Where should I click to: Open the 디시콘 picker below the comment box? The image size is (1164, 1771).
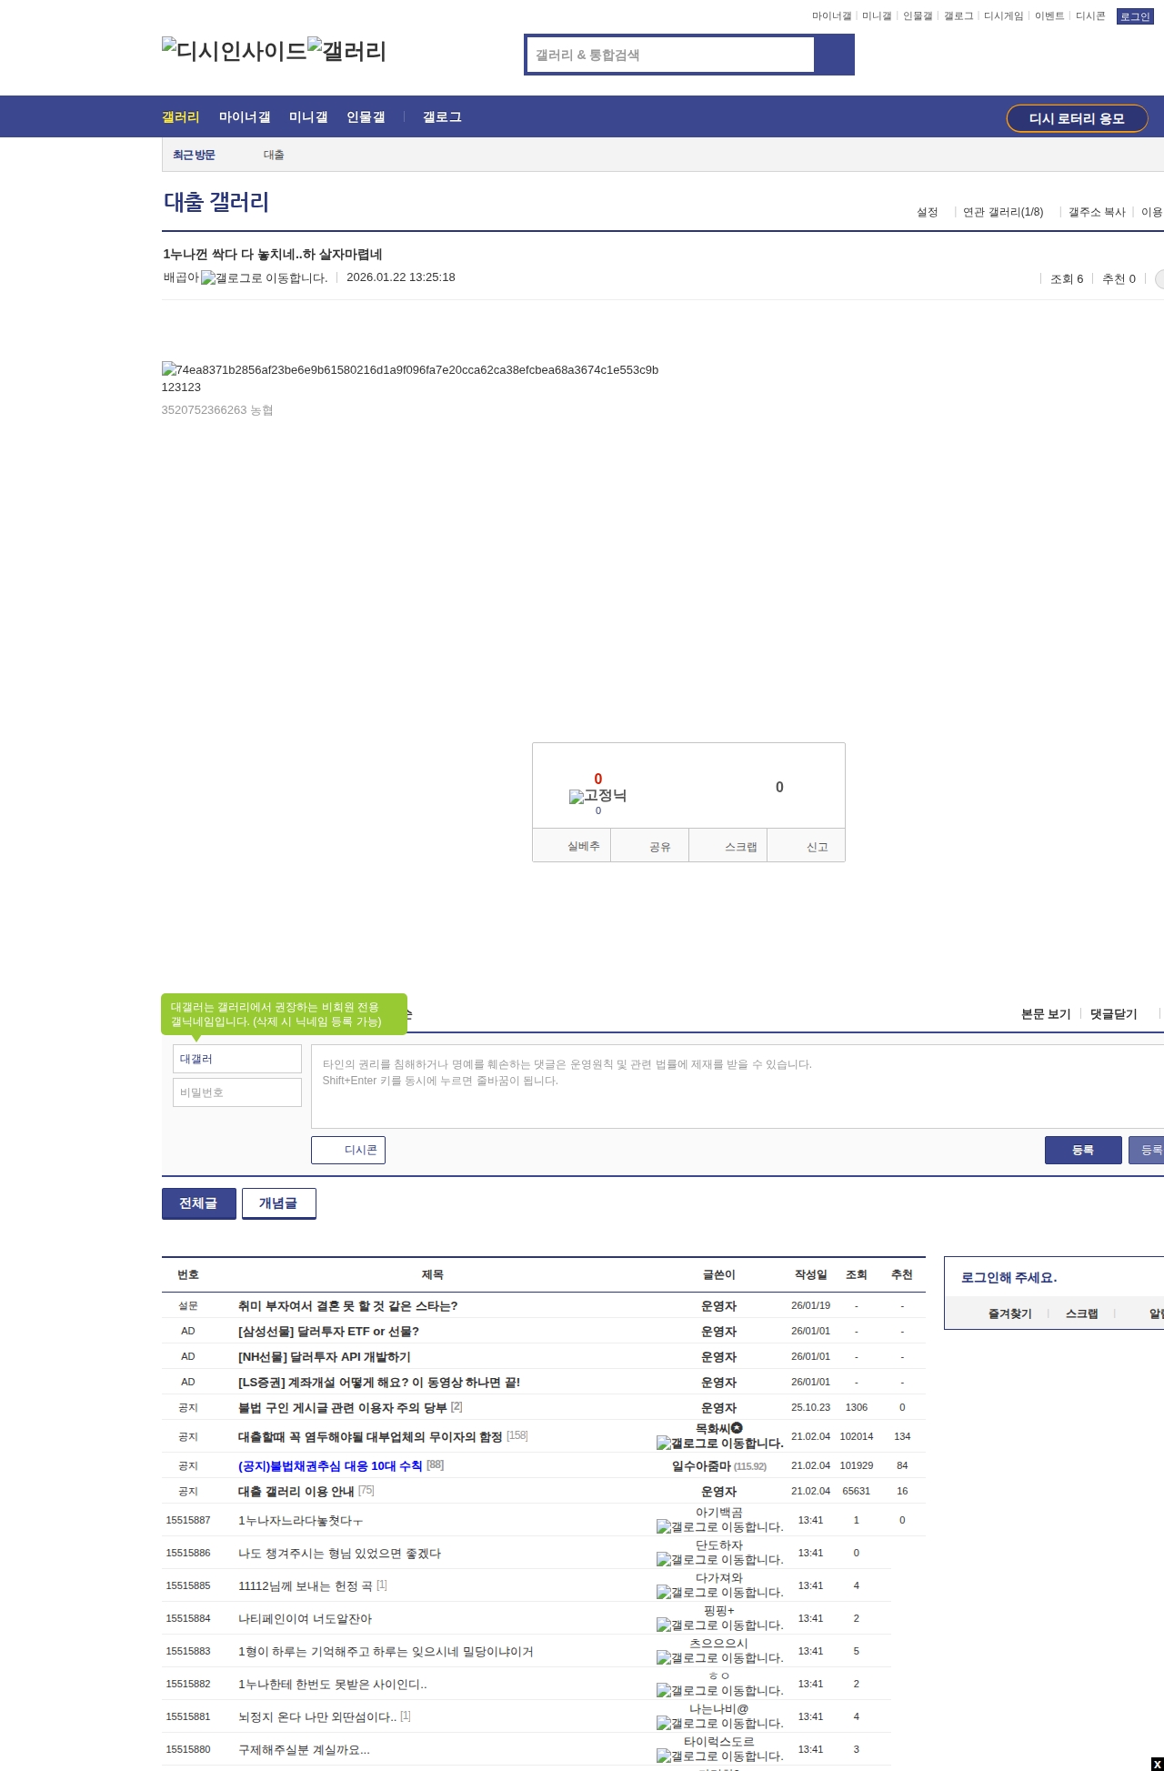click(x=348, y=1150)
